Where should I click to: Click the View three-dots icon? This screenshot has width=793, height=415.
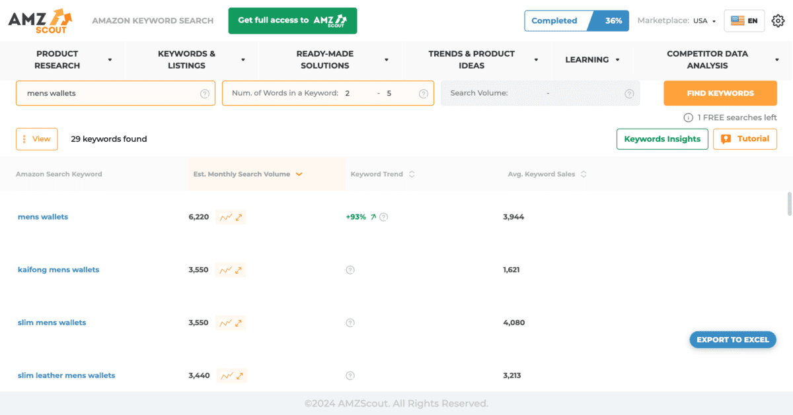coord(24,139)
